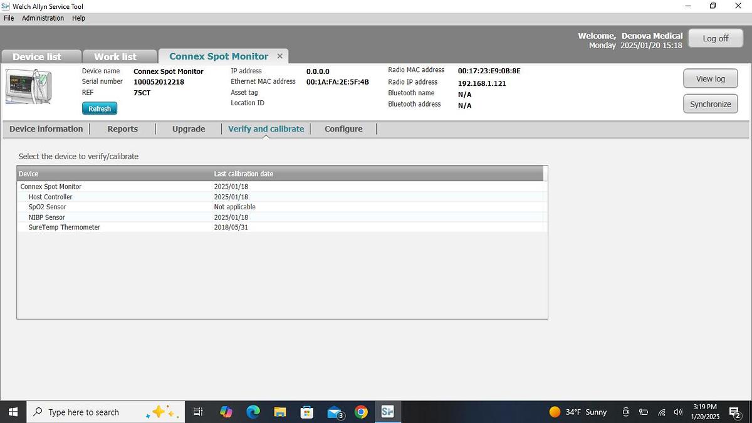Click the Windows Start button

point(13,412)
